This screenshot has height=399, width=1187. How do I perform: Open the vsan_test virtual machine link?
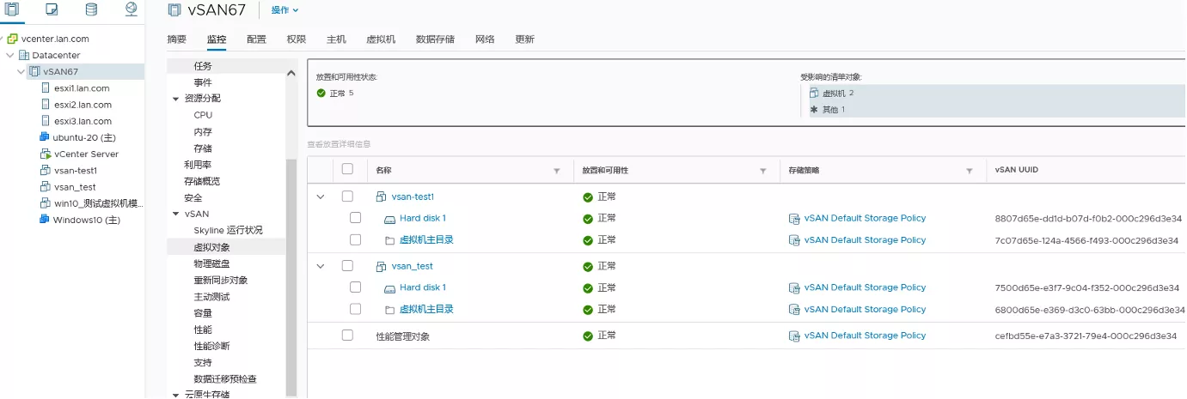(x=412, y=266)
